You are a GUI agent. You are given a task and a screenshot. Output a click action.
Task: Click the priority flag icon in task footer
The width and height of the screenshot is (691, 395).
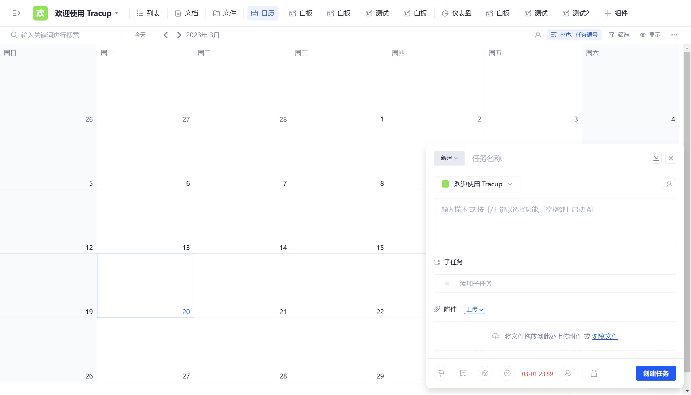point(441,373)
